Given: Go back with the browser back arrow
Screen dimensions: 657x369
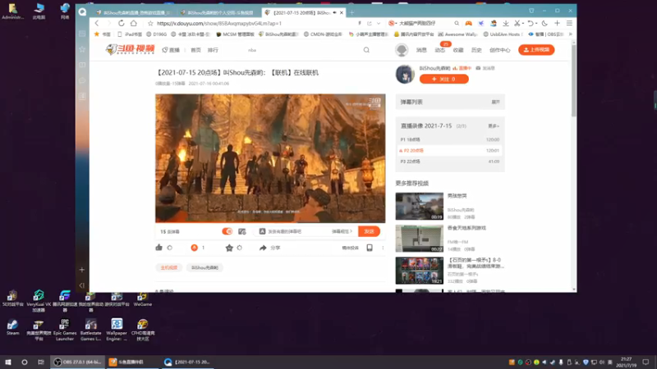Looking at the screenshot, I should click(97, 24).
